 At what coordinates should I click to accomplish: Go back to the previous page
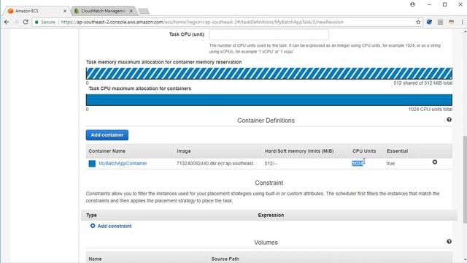[7, 22]
